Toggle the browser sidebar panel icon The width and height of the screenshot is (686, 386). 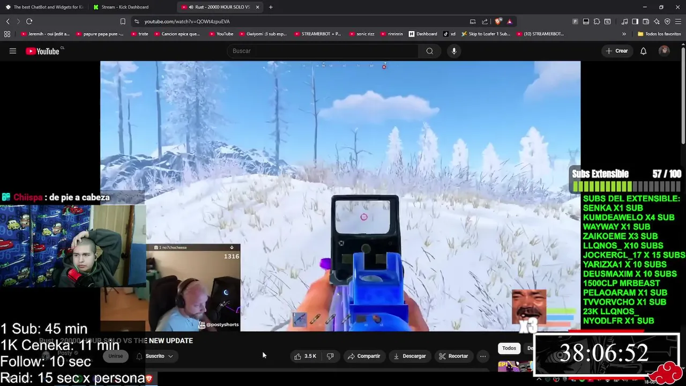point(635,21)
